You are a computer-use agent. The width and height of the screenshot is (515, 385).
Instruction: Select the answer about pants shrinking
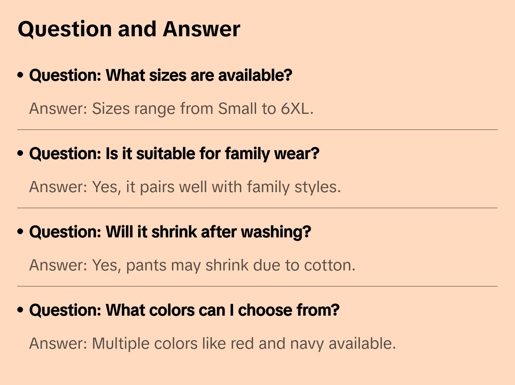[x=192, y=265]
